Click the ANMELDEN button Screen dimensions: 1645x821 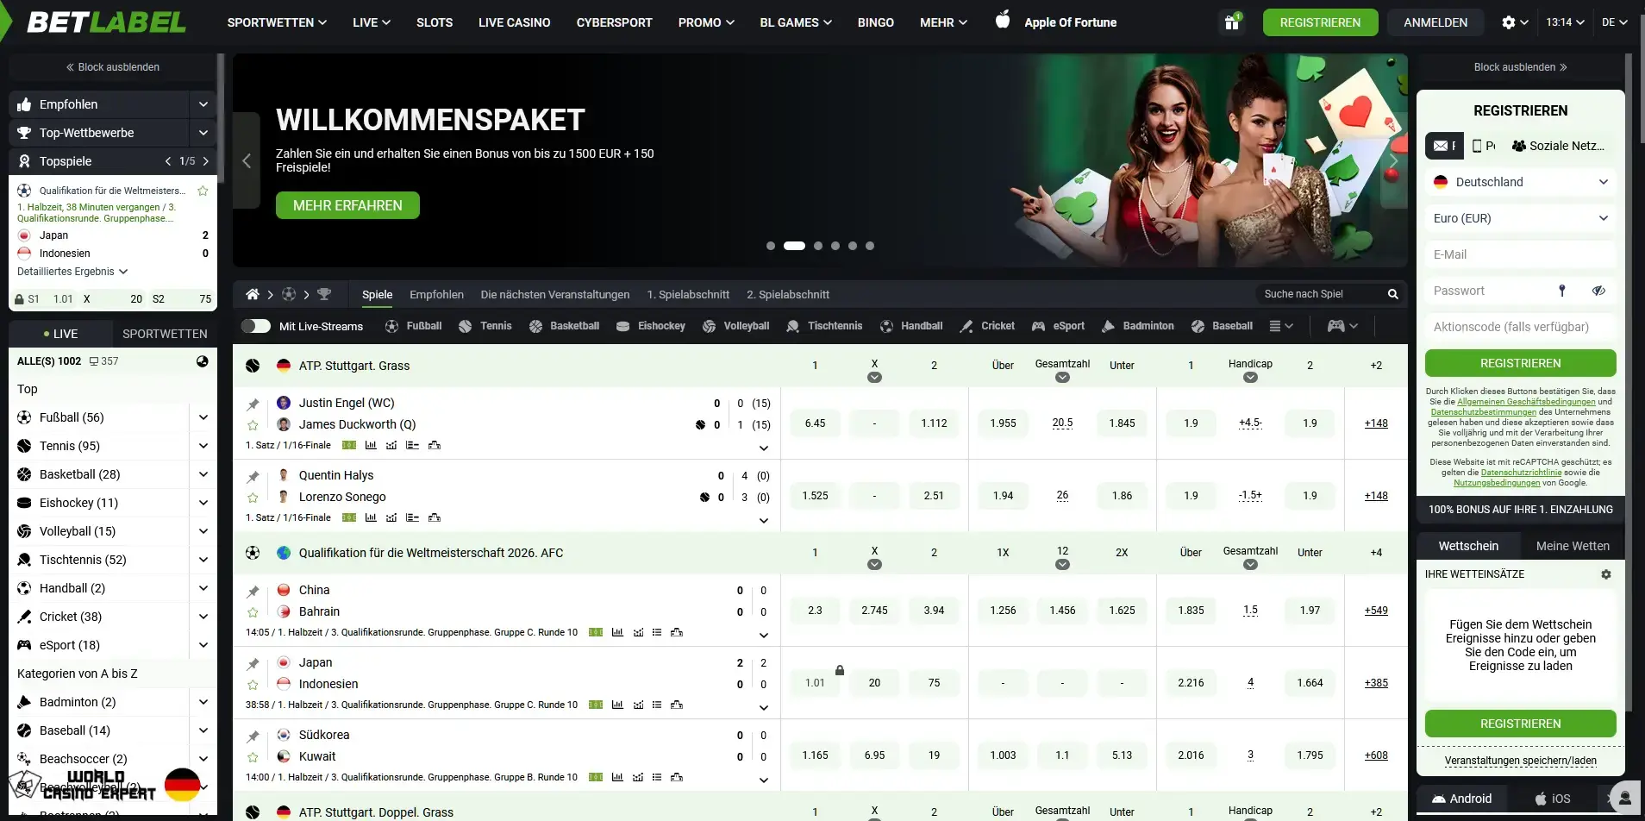1435,22
